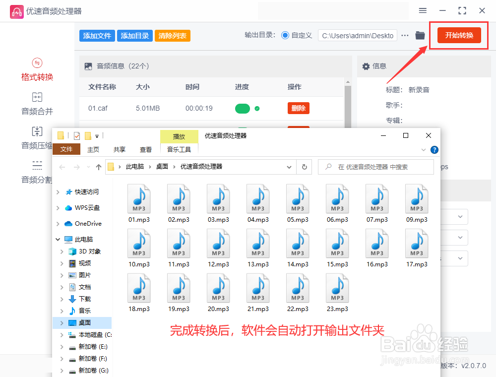Image resolution: width=496 pixels, height=377 pixels.
Task: Select the 01.mp3 file
Action: click(139, 203)
